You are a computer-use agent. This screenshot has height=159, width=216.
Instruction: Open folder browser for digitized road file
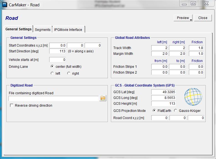coord(103,98)
